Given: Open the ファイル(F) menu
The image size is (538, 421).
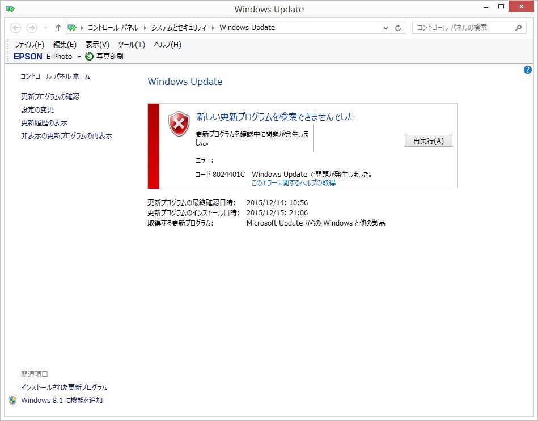Looking at the screenshot, I should 29,45.
